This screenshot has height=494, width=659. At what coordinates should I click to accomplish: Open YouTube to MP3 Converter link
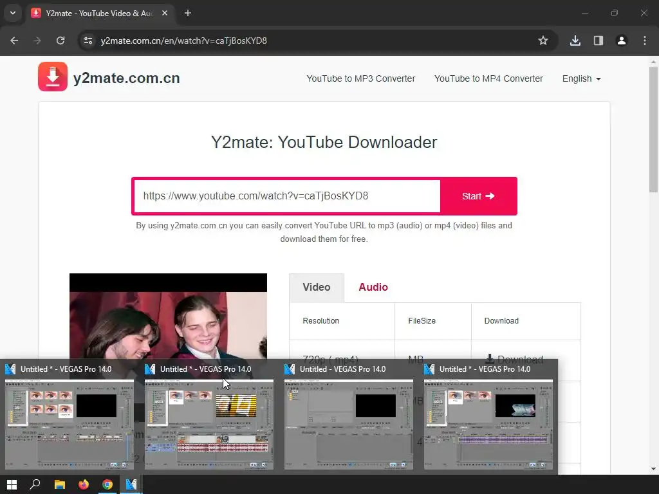pyautogui.click(x=360, y=78)
